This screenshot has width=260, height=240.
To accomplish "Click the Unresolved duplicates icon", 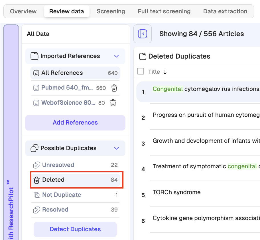I will coord(36,165).
